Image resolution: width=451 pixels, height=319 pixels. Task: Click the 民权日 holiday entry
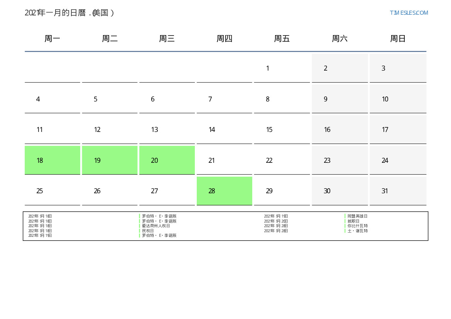[x=148, y=231]
